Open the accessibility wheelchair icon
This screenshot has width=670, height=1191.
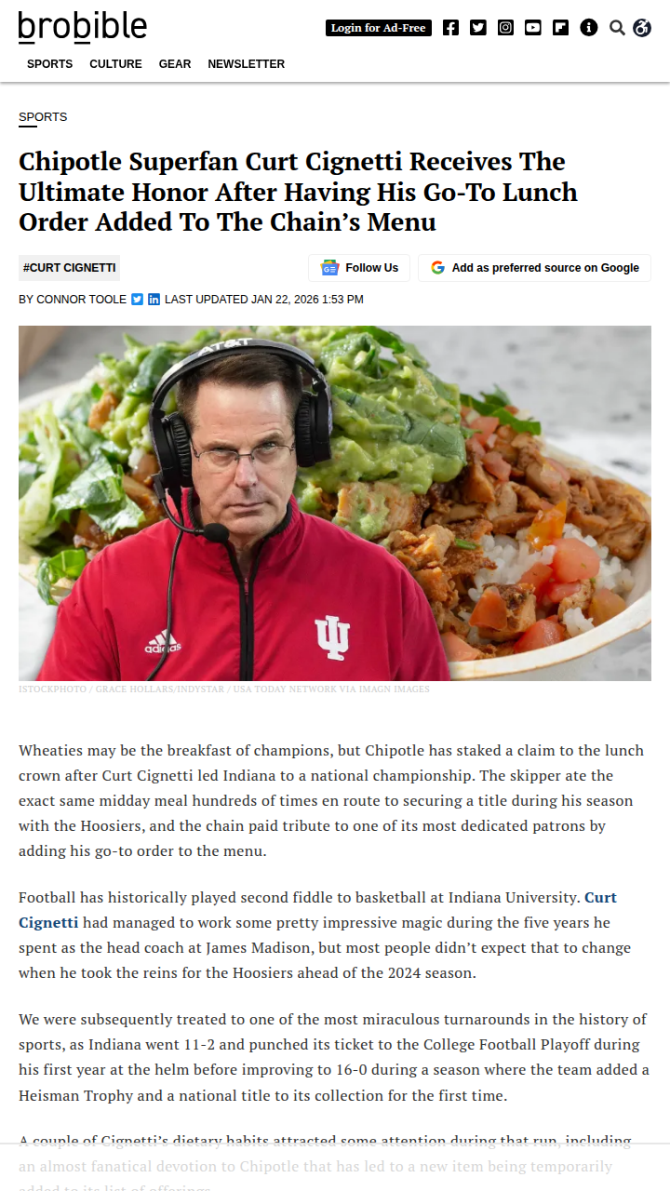[642, 28]
